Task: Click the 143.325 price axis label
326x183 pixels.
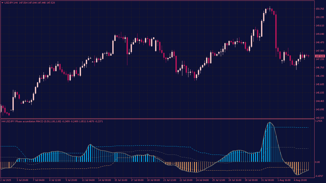Action: [x=320, y=118]
